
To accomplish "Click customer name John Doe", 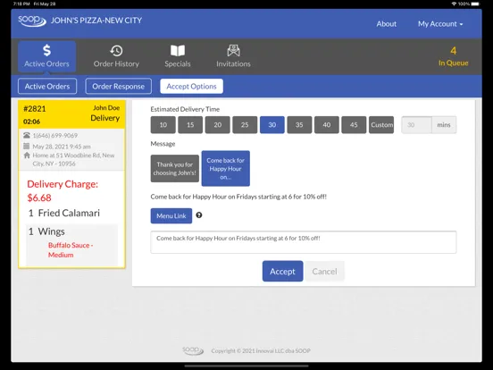I will pyautogui.click(x=106, y=108).
